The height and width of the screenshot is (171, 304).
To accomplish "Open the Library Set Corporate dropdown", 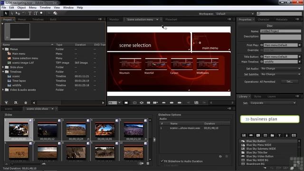I will [x=273, y=103].
